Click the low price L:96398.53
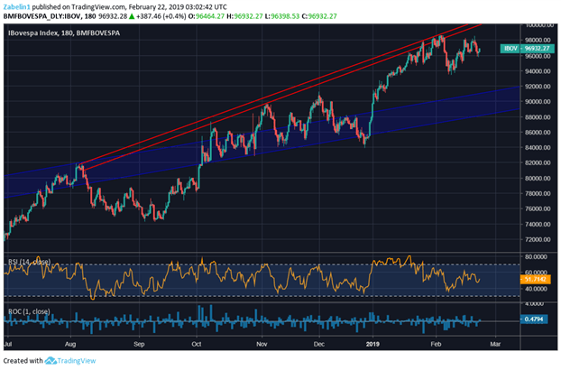 click(282, 16)
